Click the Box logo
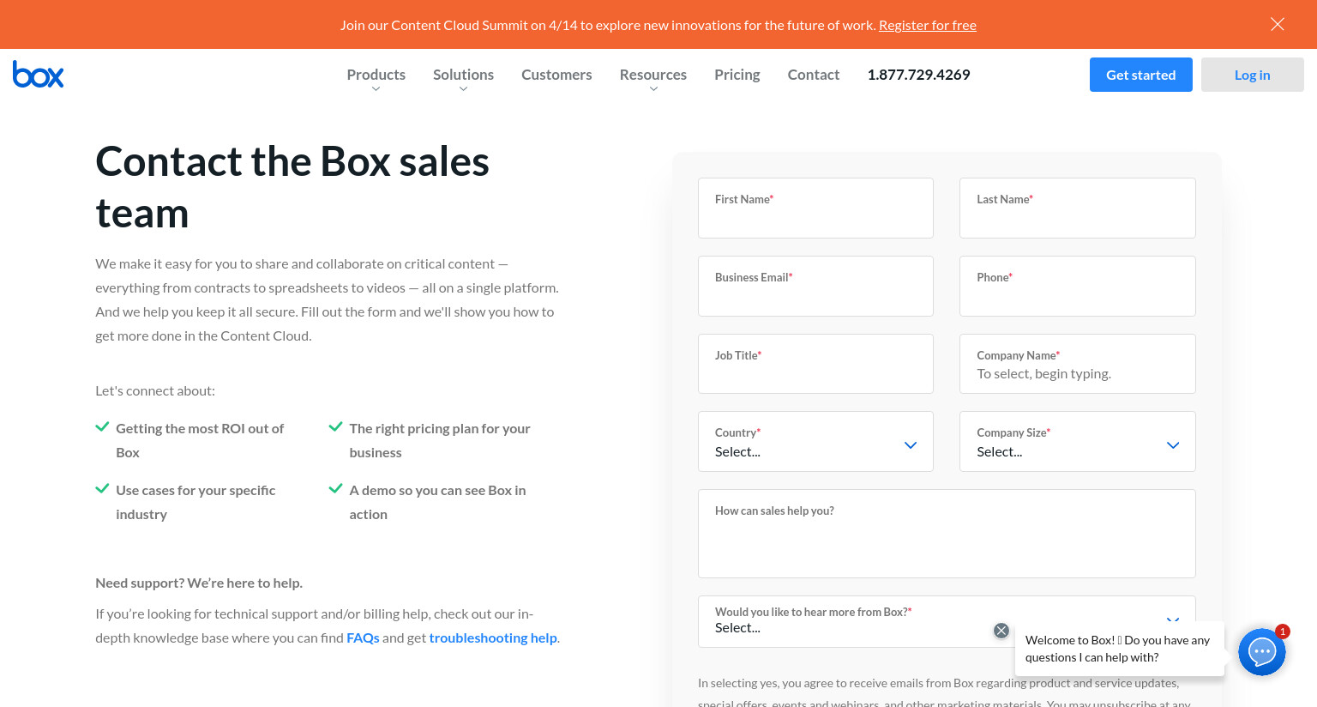Image resolution: width=1317 pixels, height=707 pixels. [x=39, y=75]
